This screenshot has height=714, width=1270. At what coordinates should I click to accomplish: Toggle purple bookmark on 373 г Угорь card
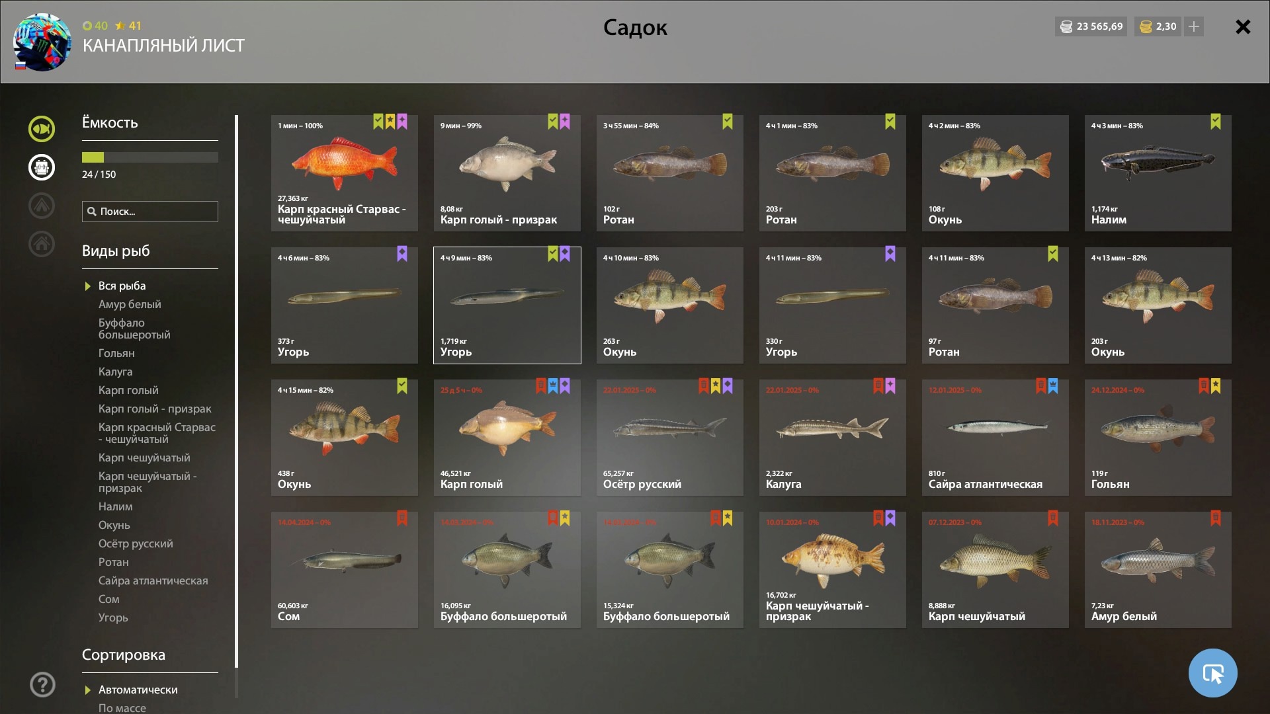[x=402, y=254]
